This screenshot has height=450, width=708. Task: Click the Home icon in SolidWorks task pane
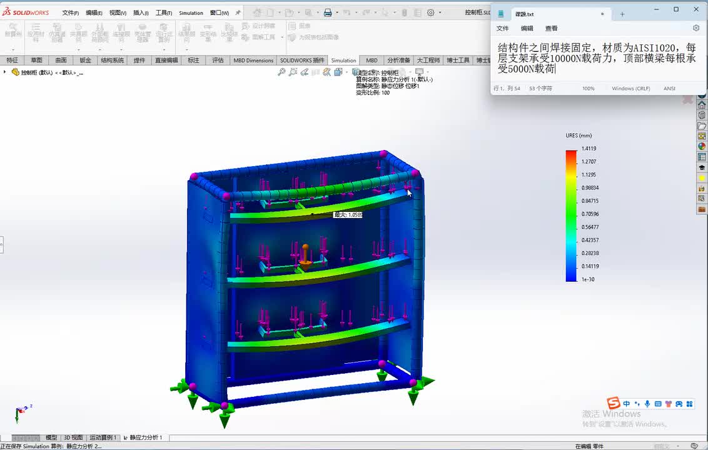[x=702, y=105]
